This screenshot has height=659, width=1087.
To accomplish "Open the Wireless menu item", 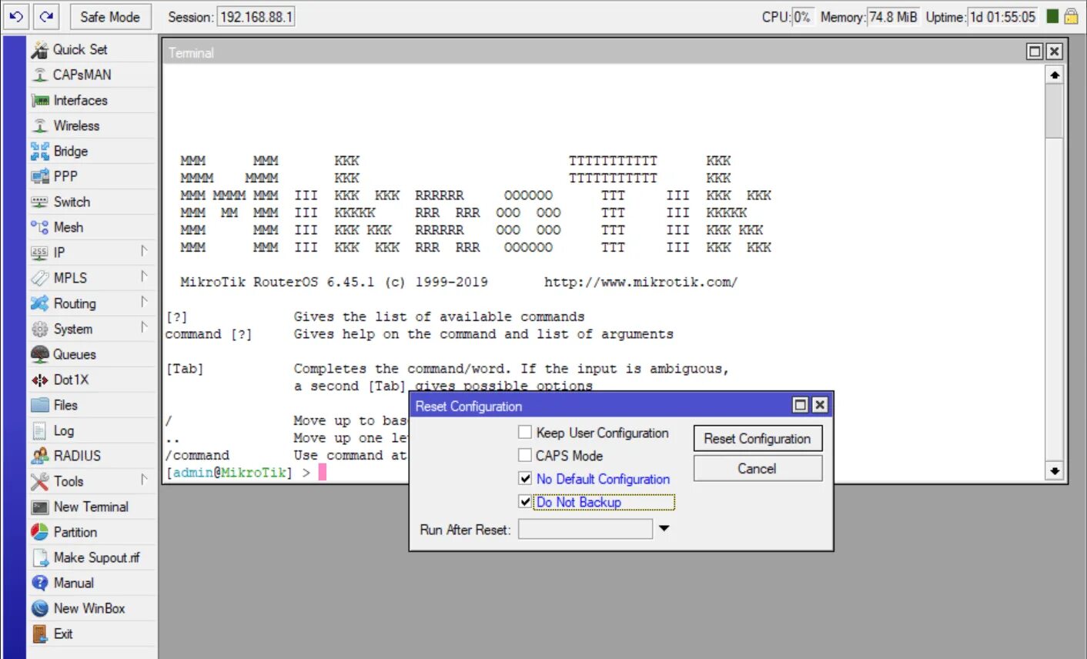I will pyautogui.click(x=76, y=126).
